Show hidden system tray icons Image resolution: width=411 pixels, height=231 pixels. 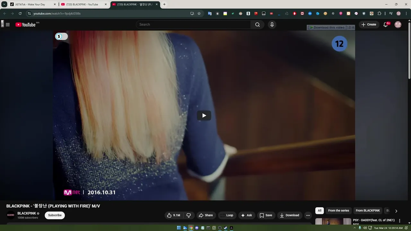354,228
